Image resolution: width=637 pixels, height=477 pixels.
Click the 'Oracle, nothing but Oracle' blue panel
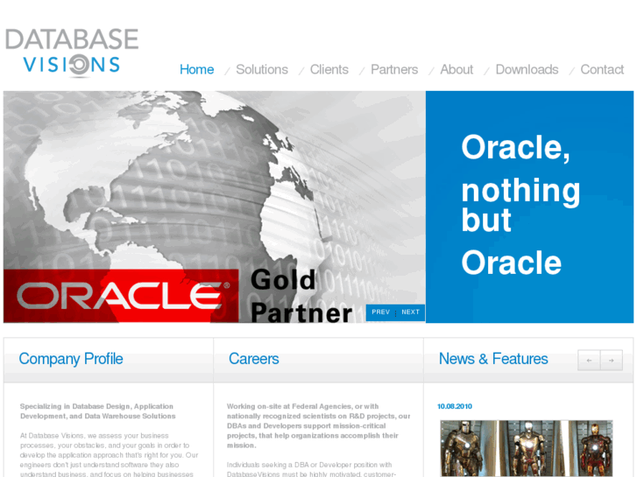point(530,207)
